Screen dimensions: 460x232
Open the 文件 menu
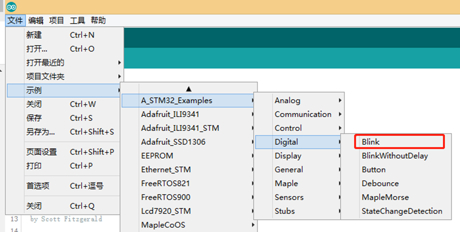coord(15,21)
